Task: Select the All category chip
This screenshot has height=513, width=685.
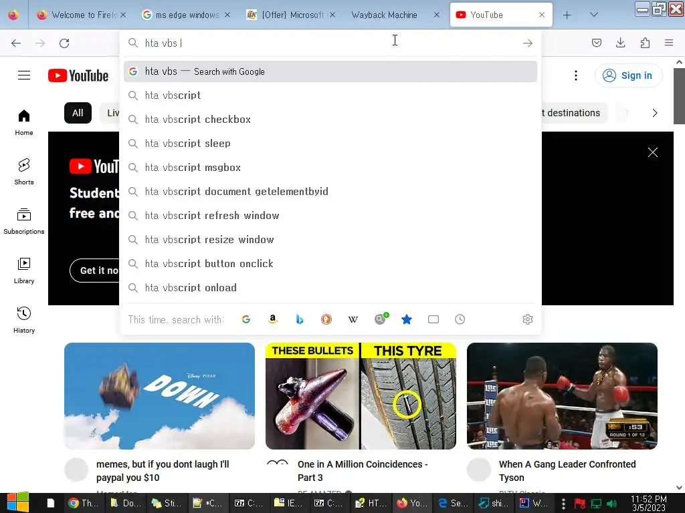Action: coord(78,113)
